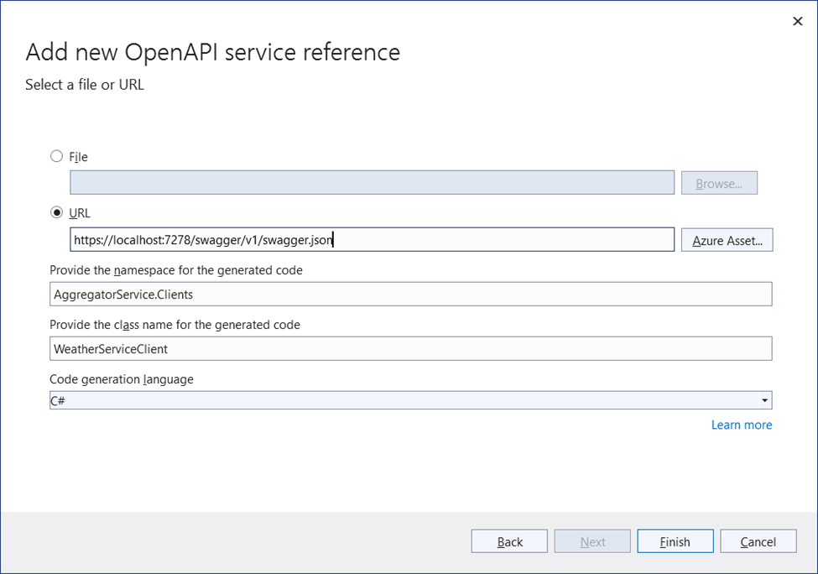
Task: Close the dialog with the X button
Action: (796, 21)
